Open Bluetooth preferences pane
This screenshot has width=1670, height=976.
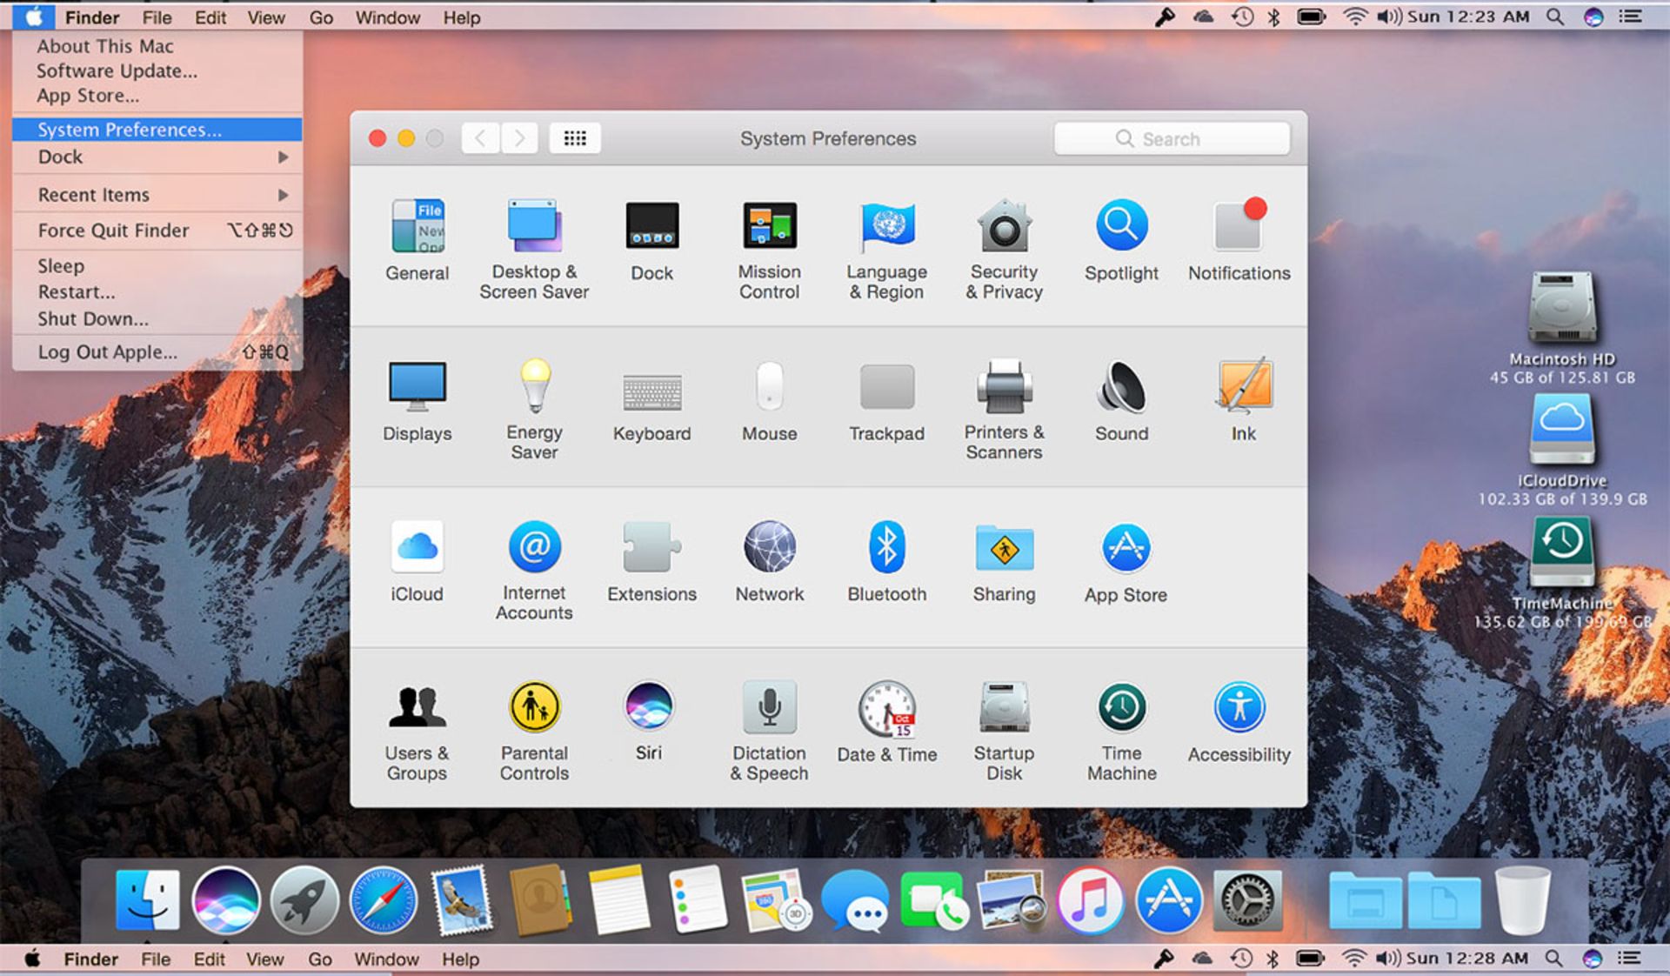tap(886, 561)
